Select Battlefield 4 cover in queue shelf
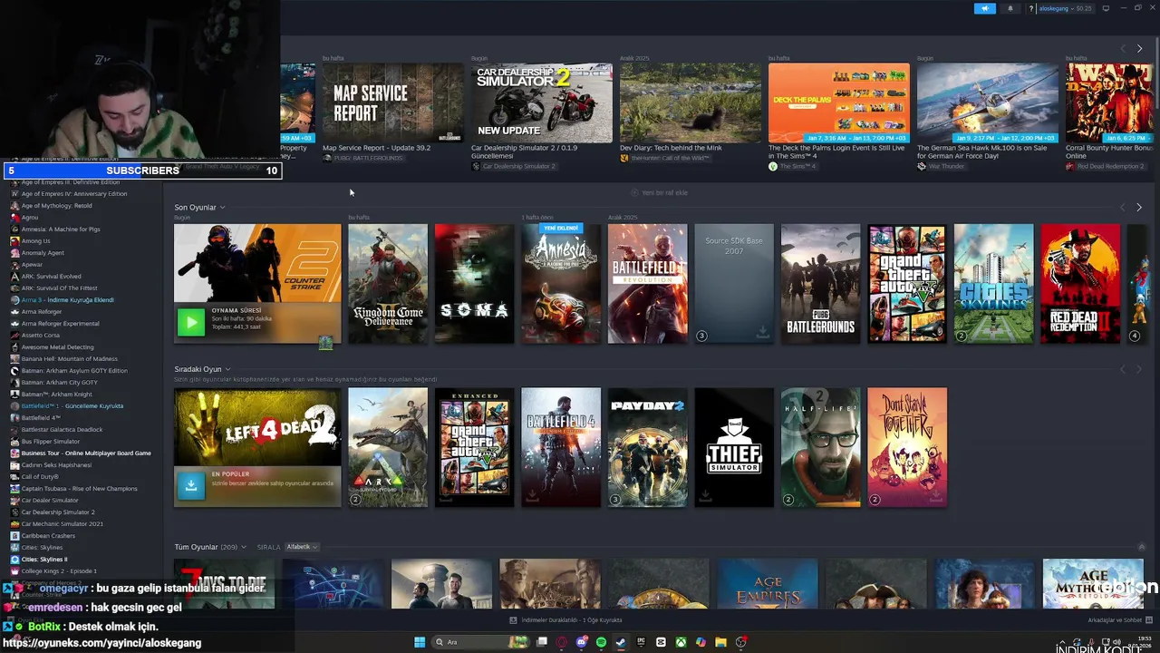 (561, 447)
